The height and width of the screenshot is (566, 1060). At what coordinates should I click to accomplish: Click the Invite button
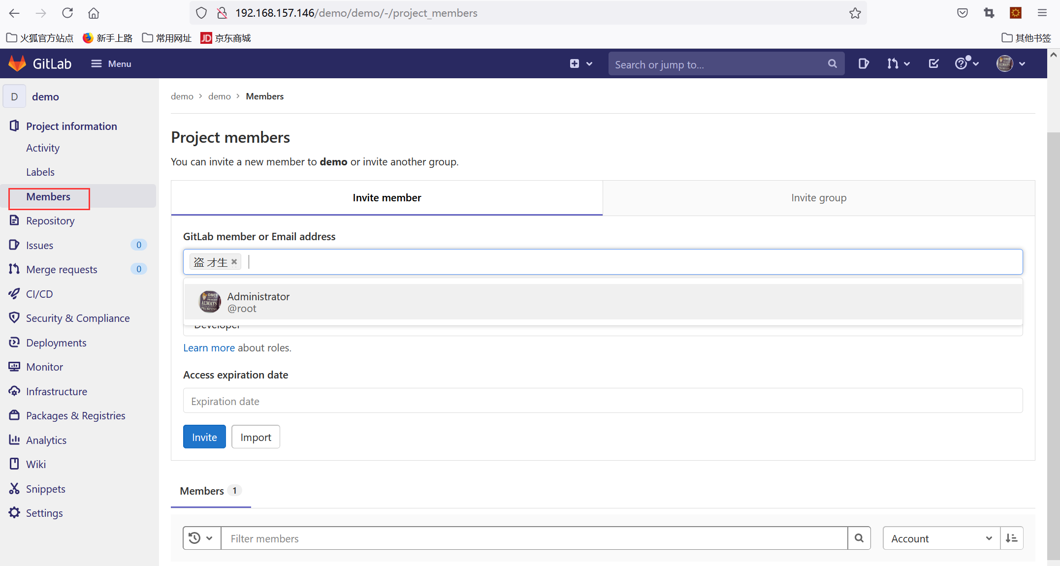point(204,437)
